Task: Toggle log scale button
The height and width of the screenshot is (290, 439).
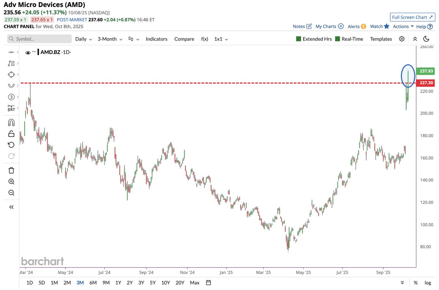Action: pyautogui.click(x=428, y=283)
